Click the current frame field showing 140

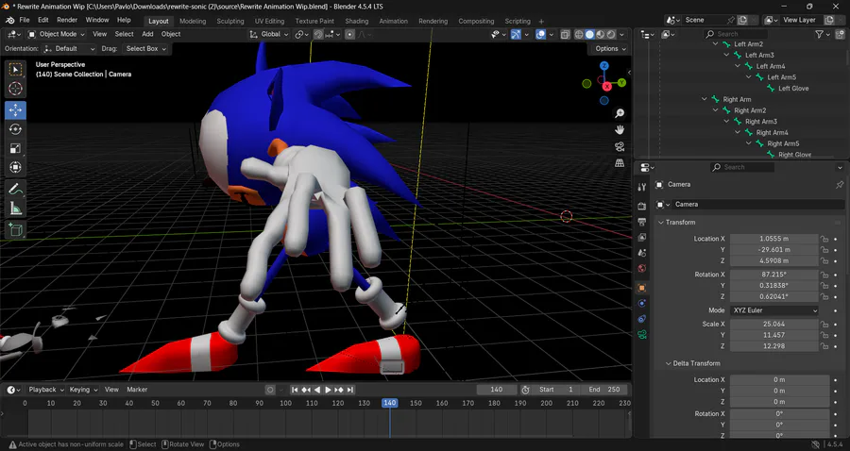click(496, 390)
